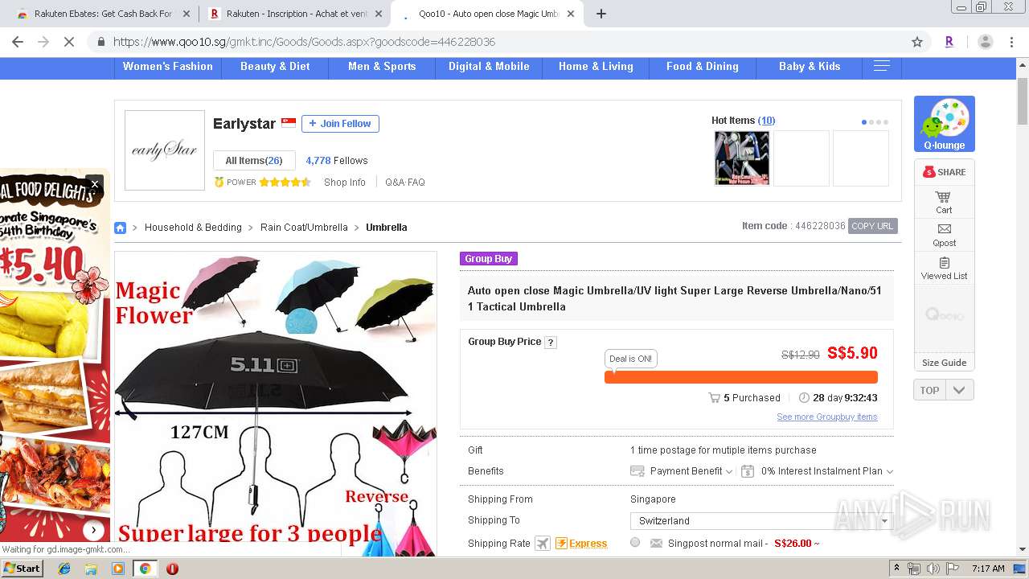Open Qpost envelope icon
Image resolution: width=1029 pixels, height=579 pixels.
(944, 235)
